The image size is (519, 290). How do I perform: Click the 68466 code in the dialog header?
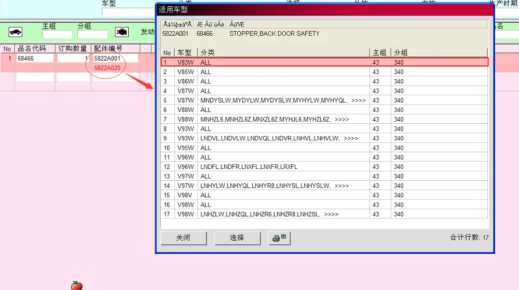[x=204, y=34]
